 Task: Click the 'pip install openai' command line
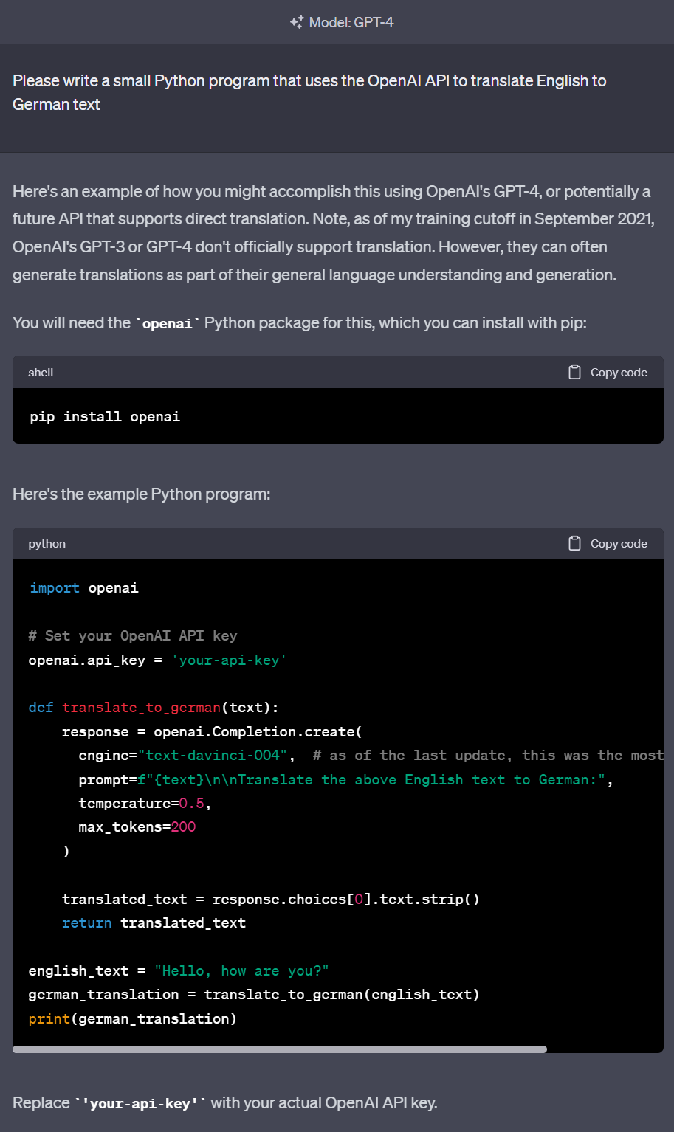pos(105,417)
